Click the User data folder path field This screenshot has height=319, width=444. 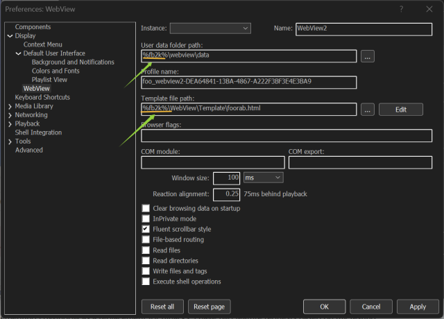pos(249,56)
